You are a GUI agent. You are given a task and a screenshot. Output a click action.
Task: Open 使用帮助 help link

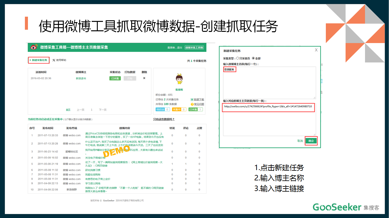tap(61, 60)
